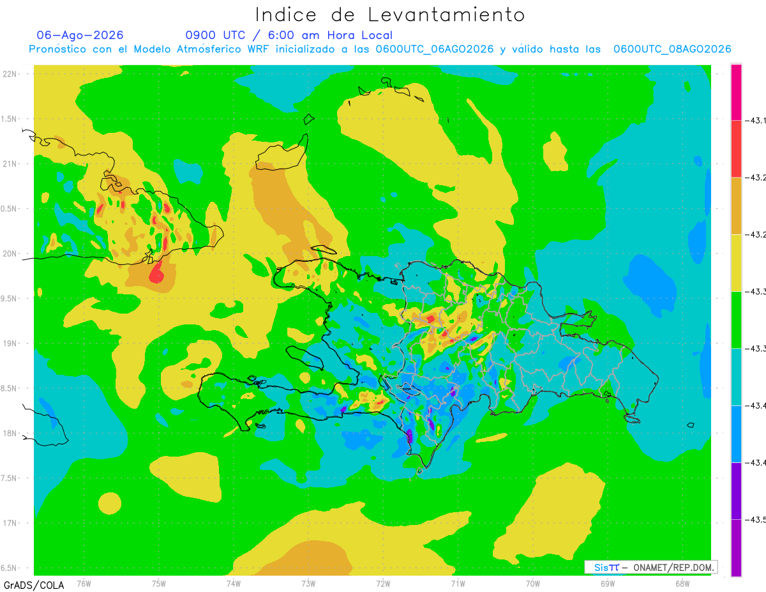Click the '75W' longitude label
Image resolution: width=766 pixels, height=592 pixels.
(159, 583)
